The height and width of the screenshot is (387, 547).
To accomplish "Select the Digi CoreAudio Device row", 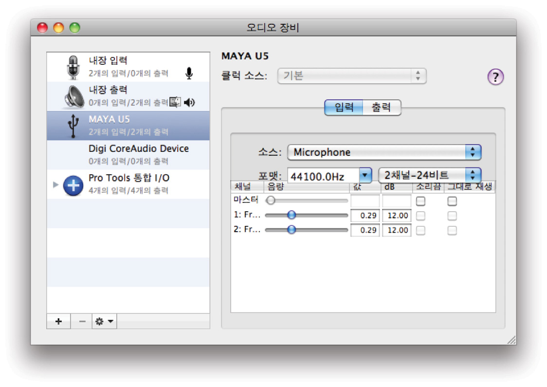I will pos(128,155).
